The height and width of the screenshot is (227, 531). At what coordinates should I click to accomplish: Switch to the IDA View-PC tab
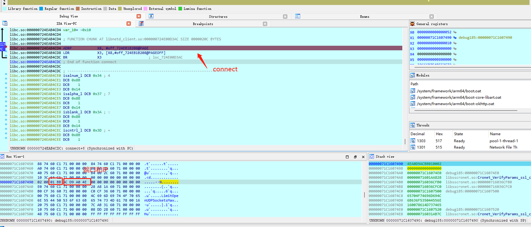(x=66, y=24)
